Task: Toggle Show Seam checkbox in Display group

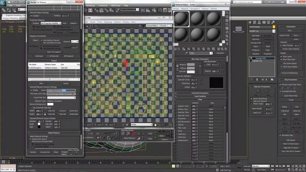Action: (281, 56)
